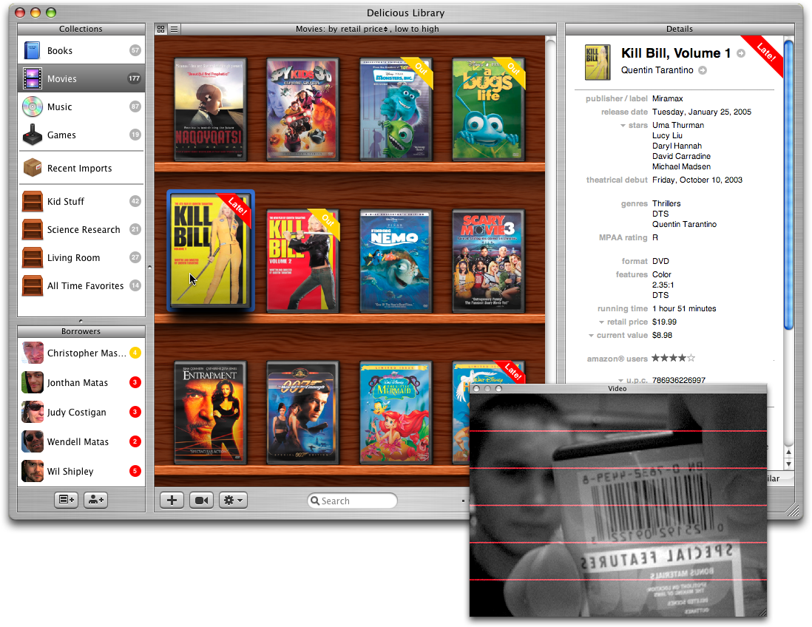Click the Video window title bar
This screenshot has height=627, width=812.
[x=618, y=388]
